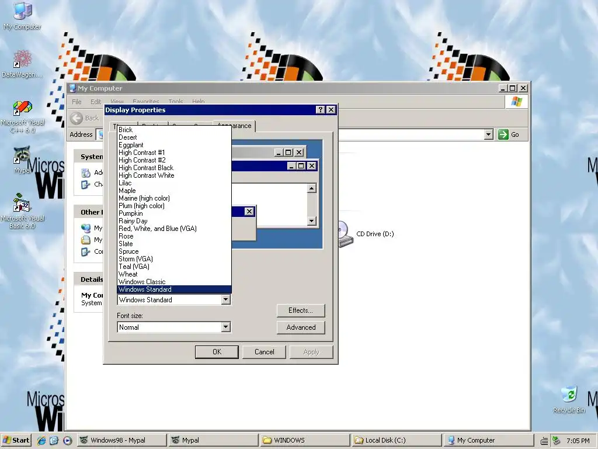
Task: Expand the Address bar dropdown arrow
Action: (489, 134)
